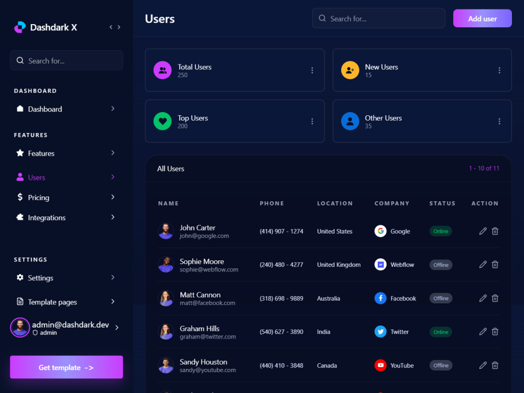Expand the Template pages chevron
Image resolution: width=524 pixels, height=393 pixels.
pyautogui.click(x=113, y=301)
